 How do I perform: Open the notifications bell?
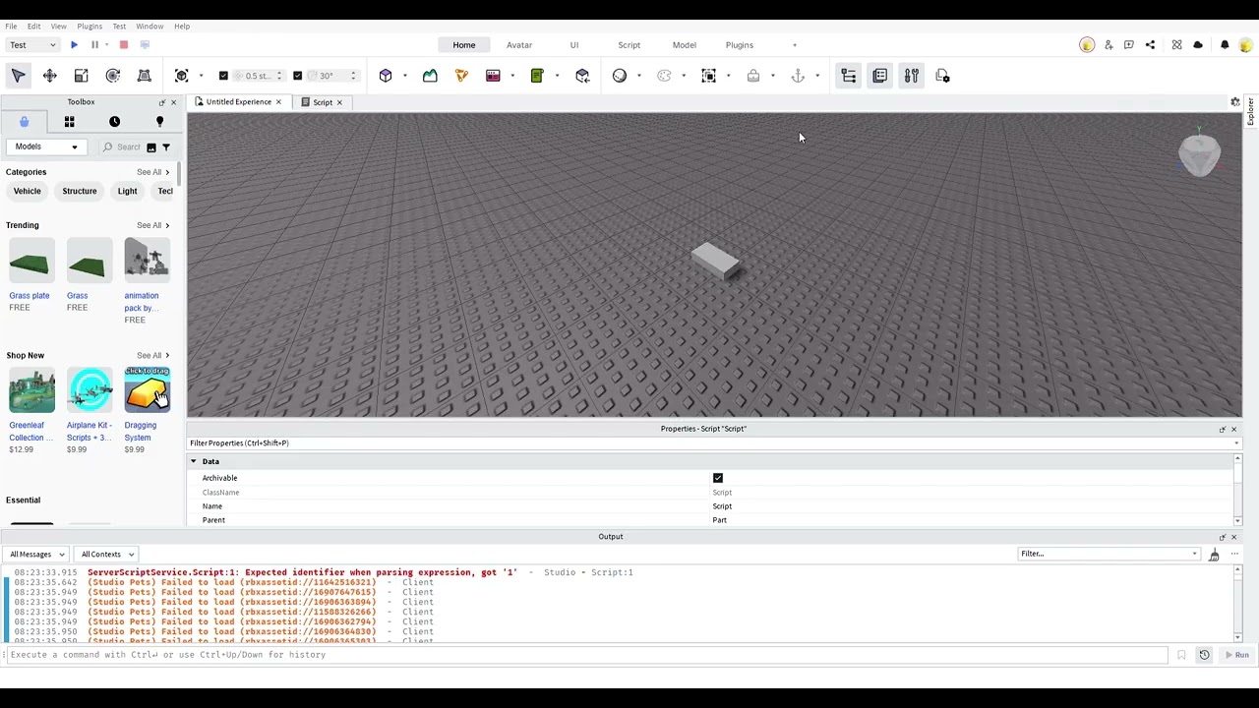[x=1225, y=44]
